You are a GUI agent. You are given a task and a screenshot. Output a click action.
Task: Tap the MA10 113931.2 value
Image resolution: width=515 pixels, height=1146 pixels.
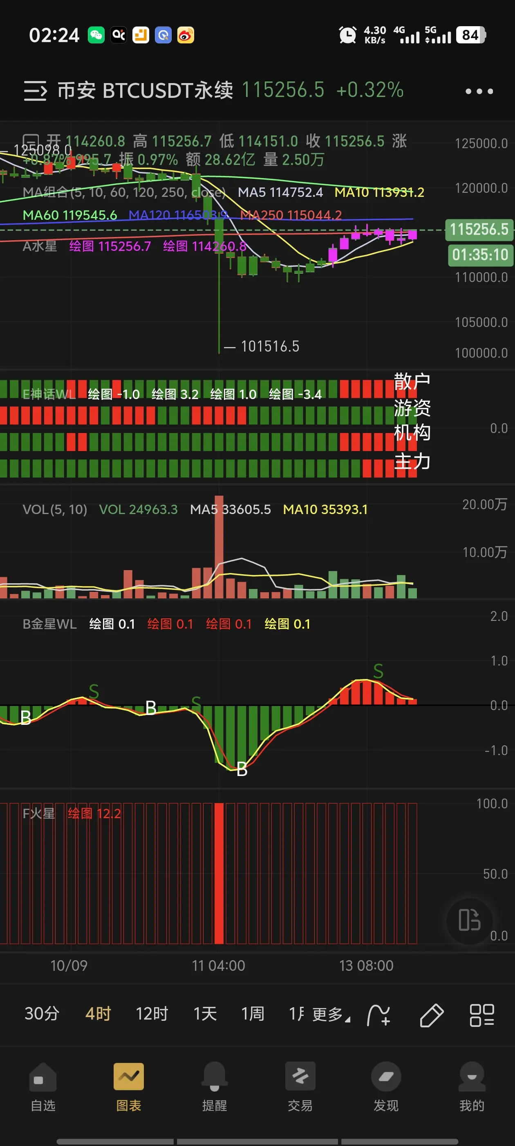[379, 192]
